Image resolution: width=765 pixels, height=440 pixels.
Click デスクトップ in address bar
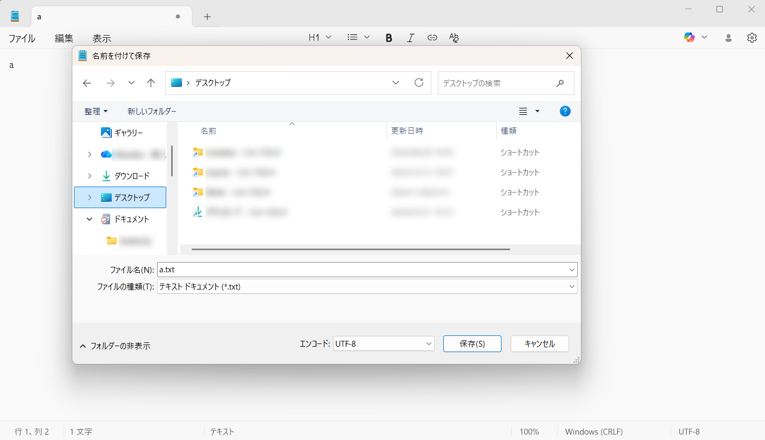click(213, 82)
